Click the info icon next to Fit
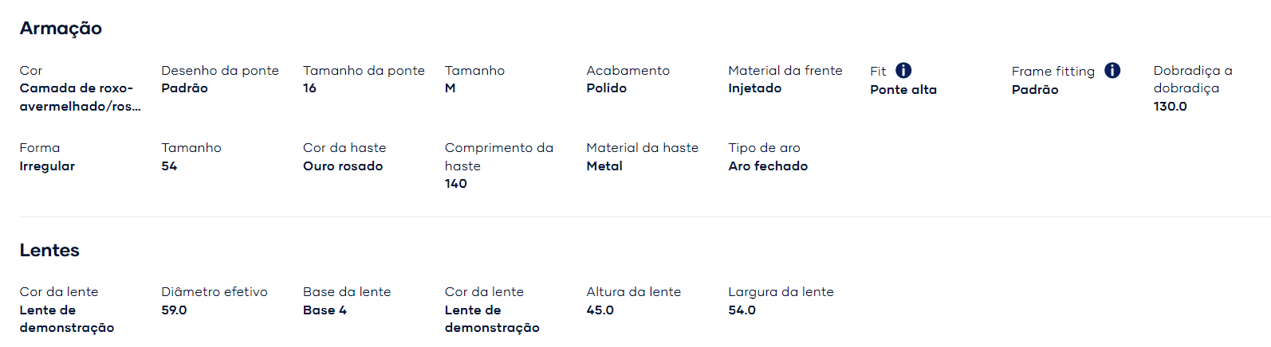The image size is (1271, 347). [903, 70]
